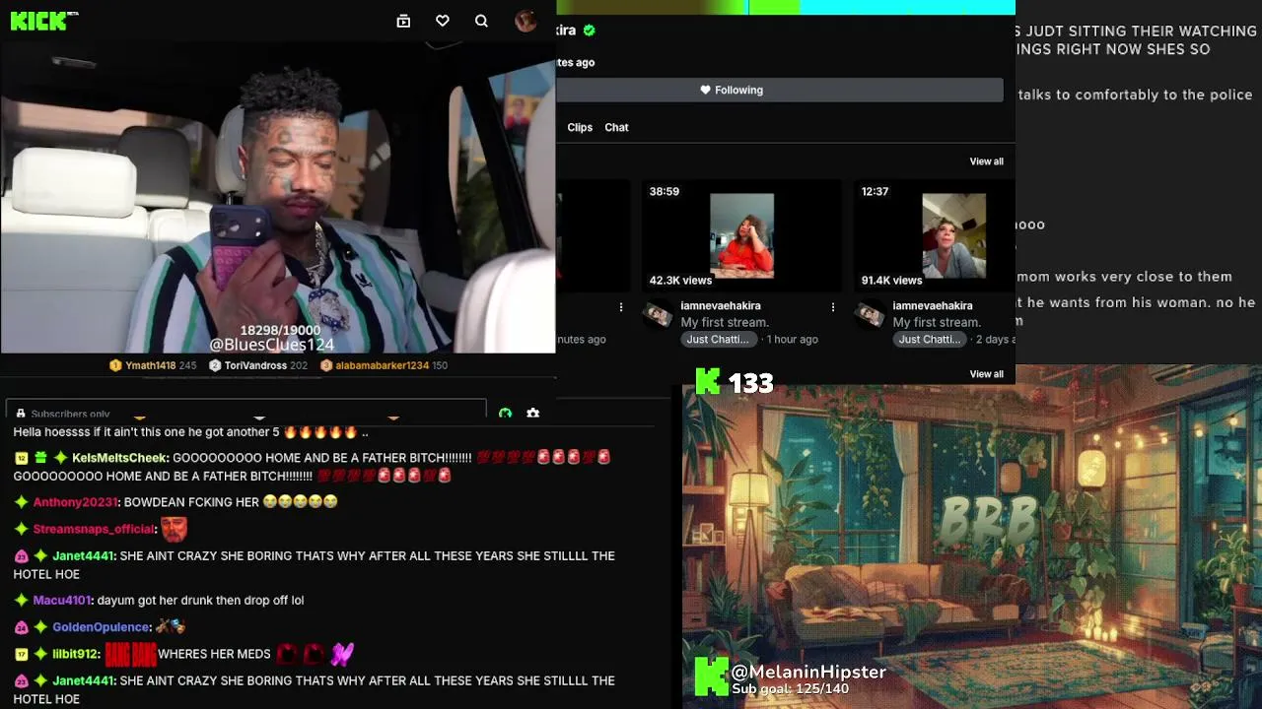Click chat username GoldenOpulence

(101, 627)
